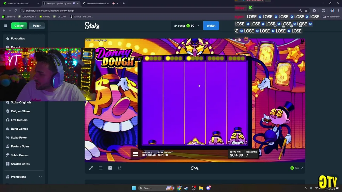Open the Stake.us bookmark
The width and height of the screenshot is (342, 192).
[81, 17]
